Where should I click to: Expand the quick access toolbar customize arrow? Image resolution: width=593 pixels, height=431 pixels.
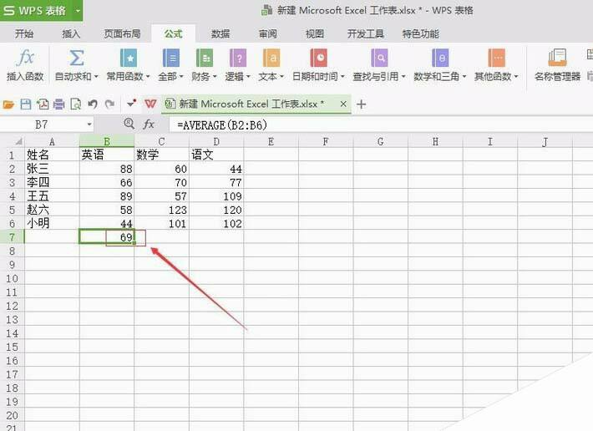tap(131, 104)
